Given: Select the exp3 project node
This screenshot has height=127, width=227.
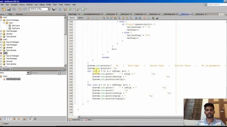Looking at the screenshot, I should 5,53.
